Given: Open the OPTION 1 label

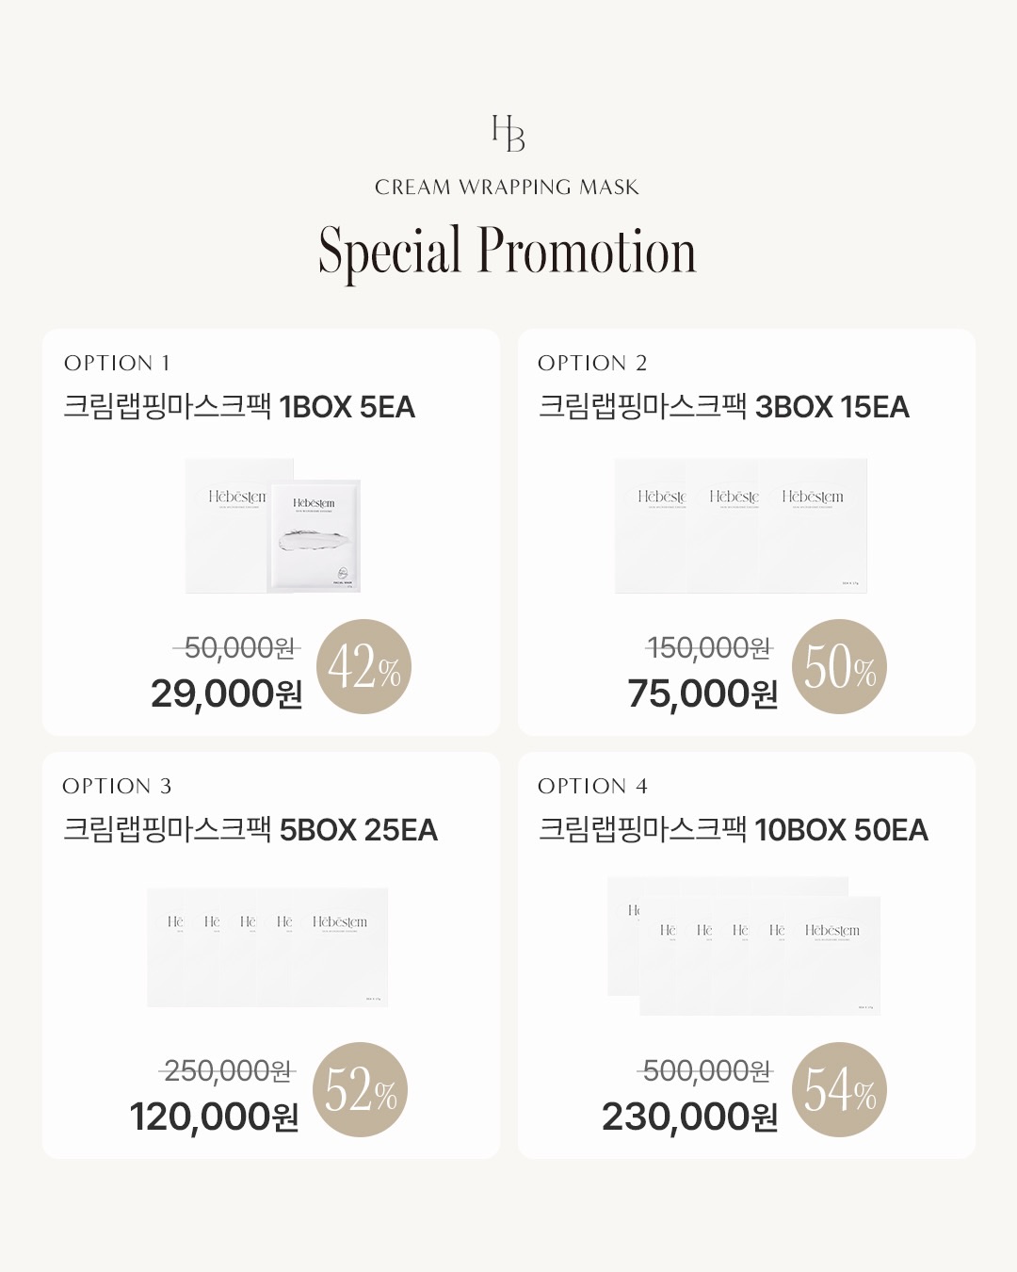Looking at the screenshot, I should 117,363.
